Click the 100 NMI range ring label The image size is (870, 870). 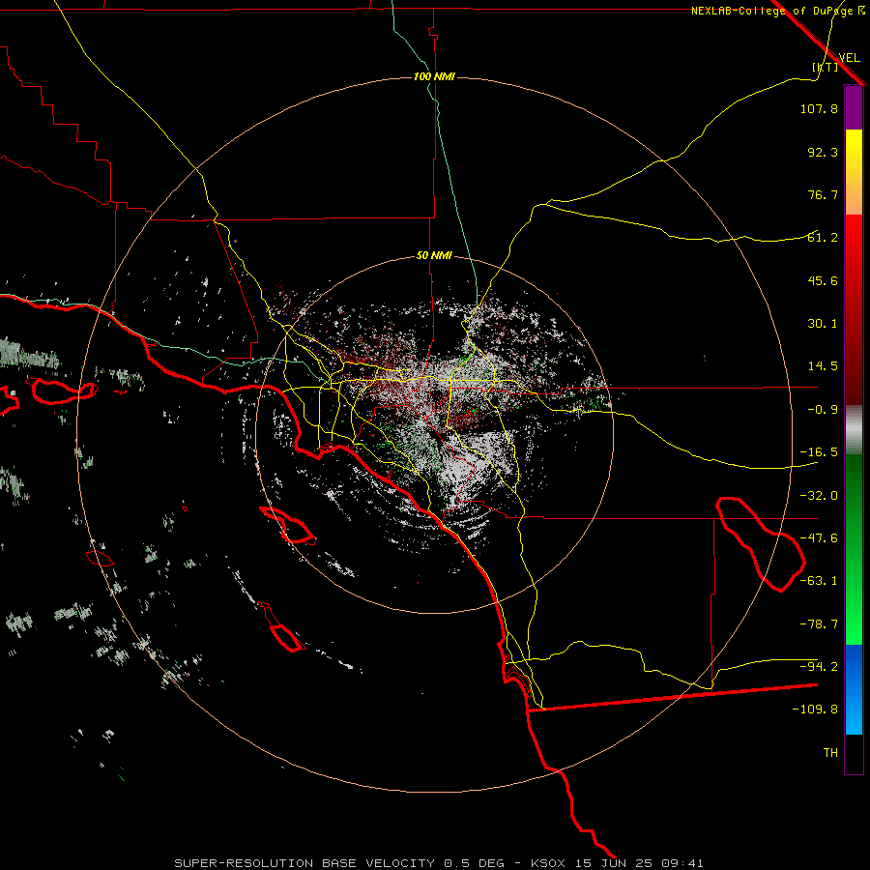pyautogui.click(x=434, y=76)
